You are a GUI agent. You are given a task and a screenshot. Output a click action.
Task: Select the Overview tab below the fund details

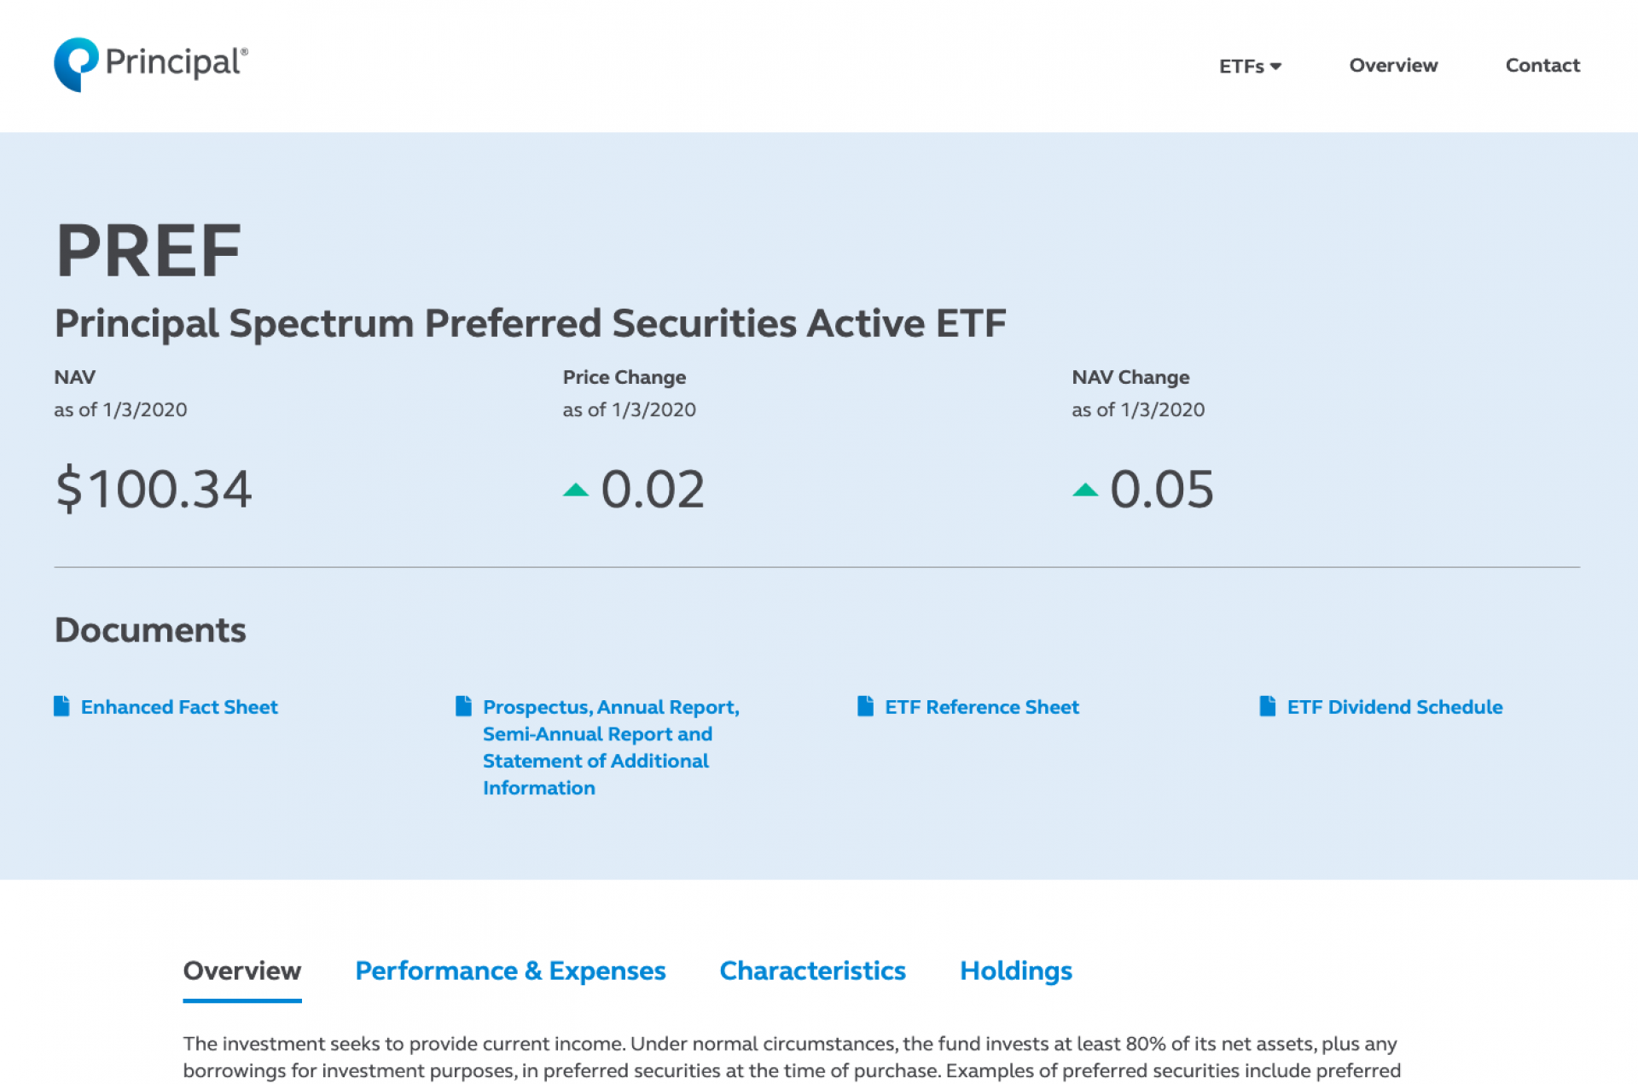click(241, 971)
